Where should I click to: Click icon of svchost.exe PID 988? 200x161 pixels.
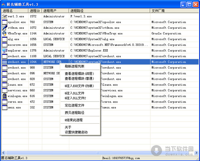(5, 67)
